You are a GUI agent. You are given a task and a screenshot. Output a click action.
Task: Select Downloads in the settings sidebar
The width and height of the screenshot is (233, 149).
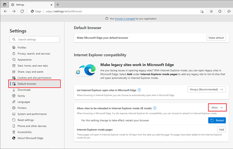[x=24, y=90]
